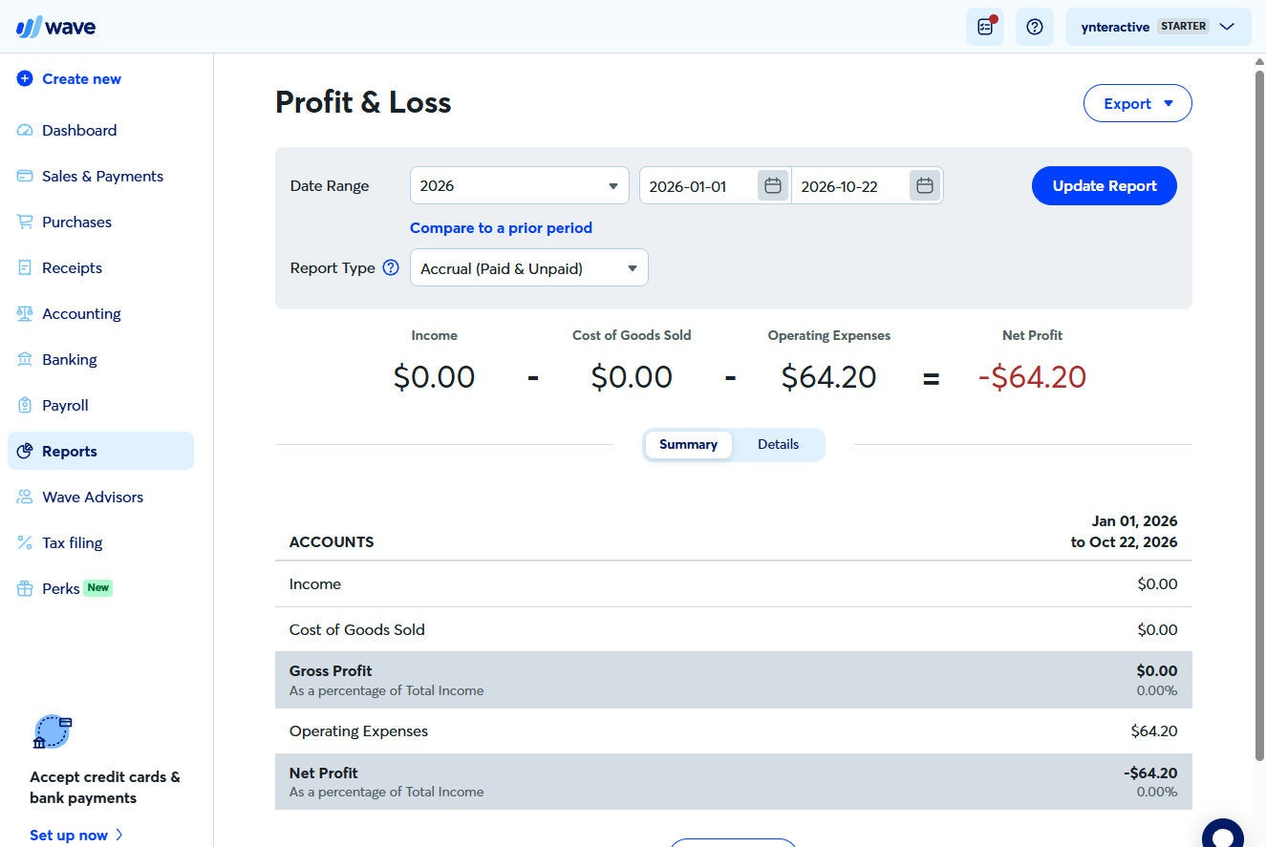
Task: Click the Gross Profit row label
Action: [331, 670]
